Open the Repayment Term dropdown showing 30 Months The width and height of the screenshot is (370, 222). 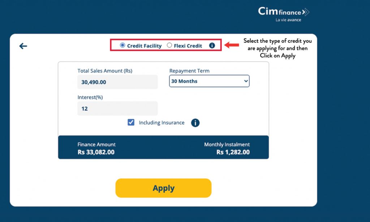(x=209, y=81)
